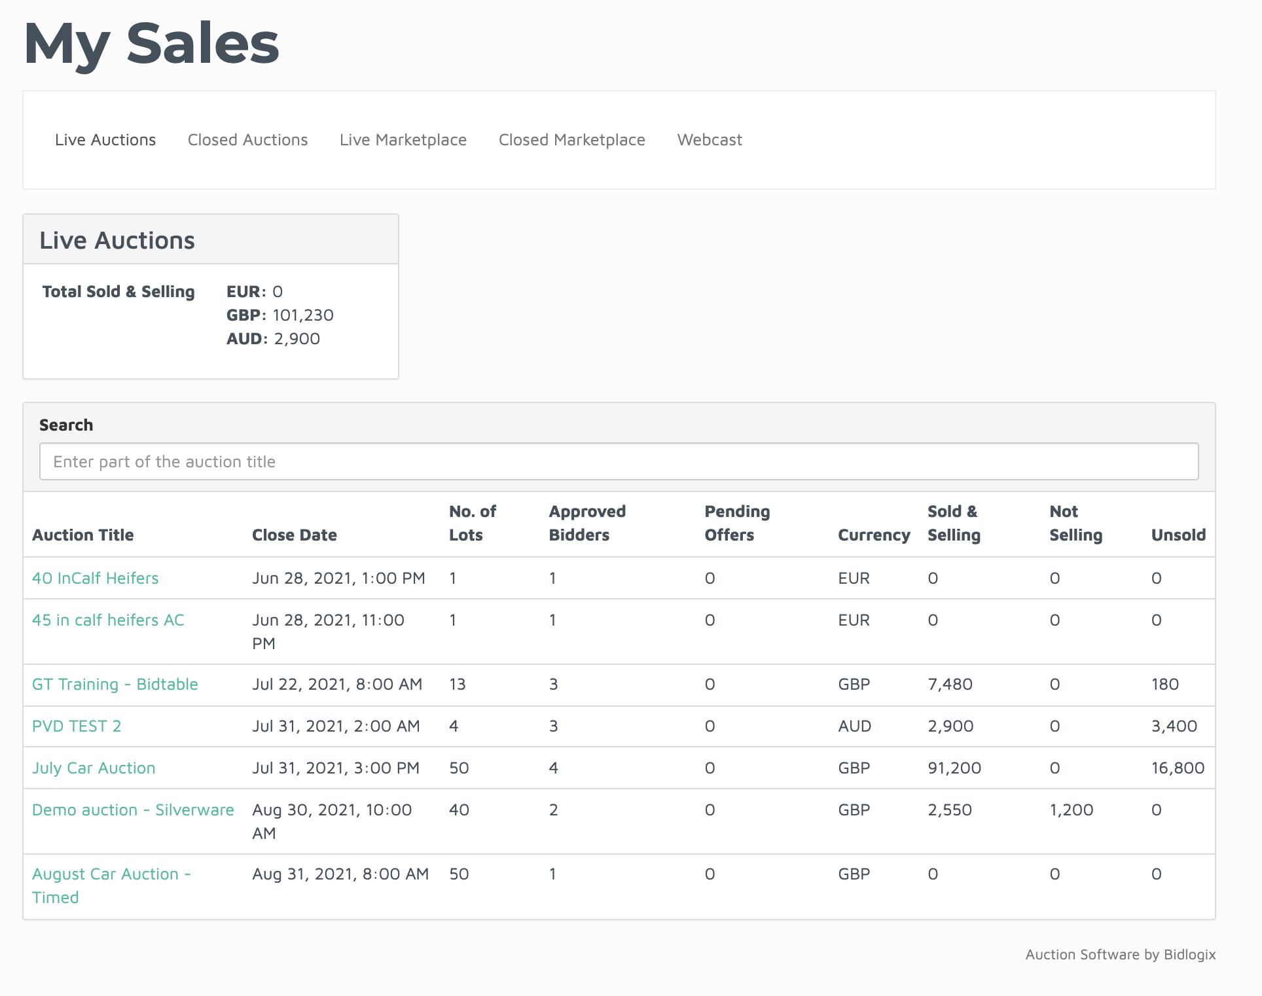
Task: Click the Sold & Selling column header
Action: click(954, 523)
